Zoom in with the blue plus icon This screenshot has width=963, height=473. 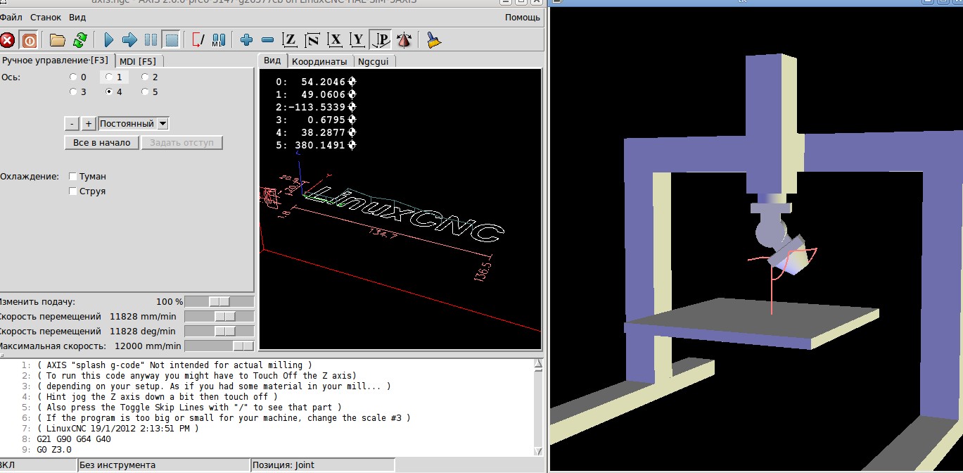pos(246,39)
